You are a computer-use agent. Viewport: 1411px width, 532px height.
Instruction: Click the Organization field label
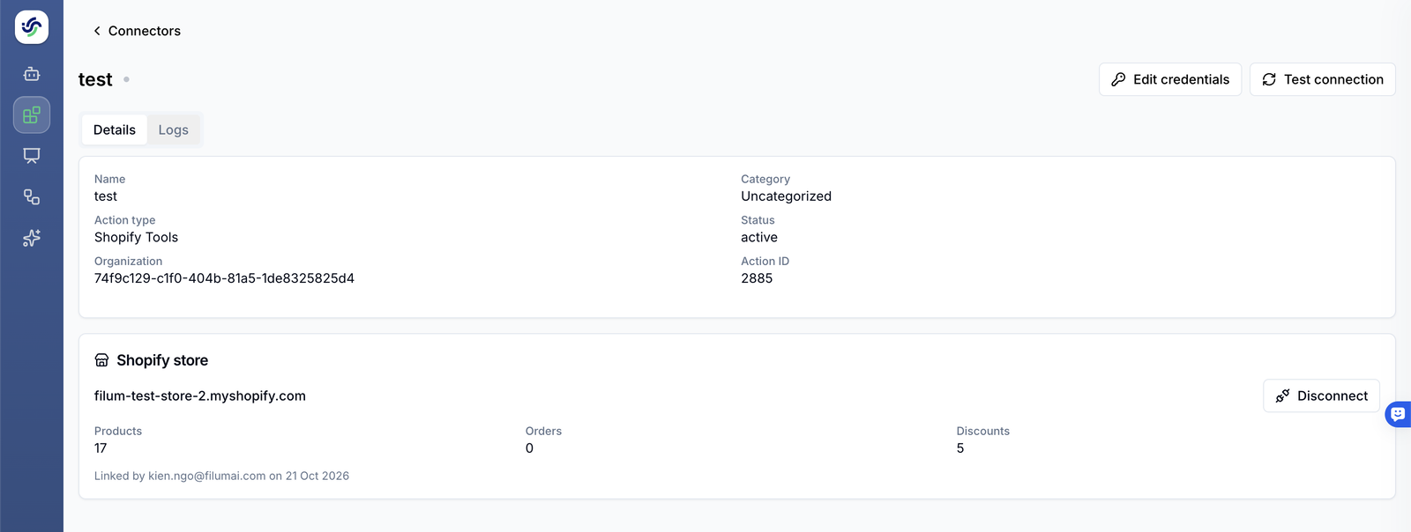point(129,262)
